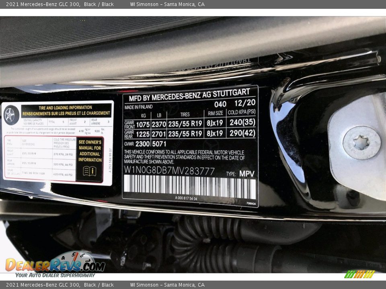Screen dimensions: 386x289
Task: Click small serial number 7088434
Action: click(x=251, y=204)
